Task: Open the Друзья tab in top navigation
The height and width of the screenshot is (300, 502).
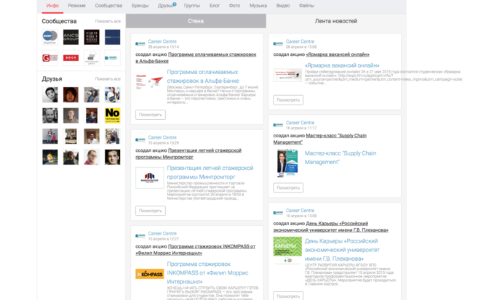Action: pyautogui.click(x=165, y=6)
